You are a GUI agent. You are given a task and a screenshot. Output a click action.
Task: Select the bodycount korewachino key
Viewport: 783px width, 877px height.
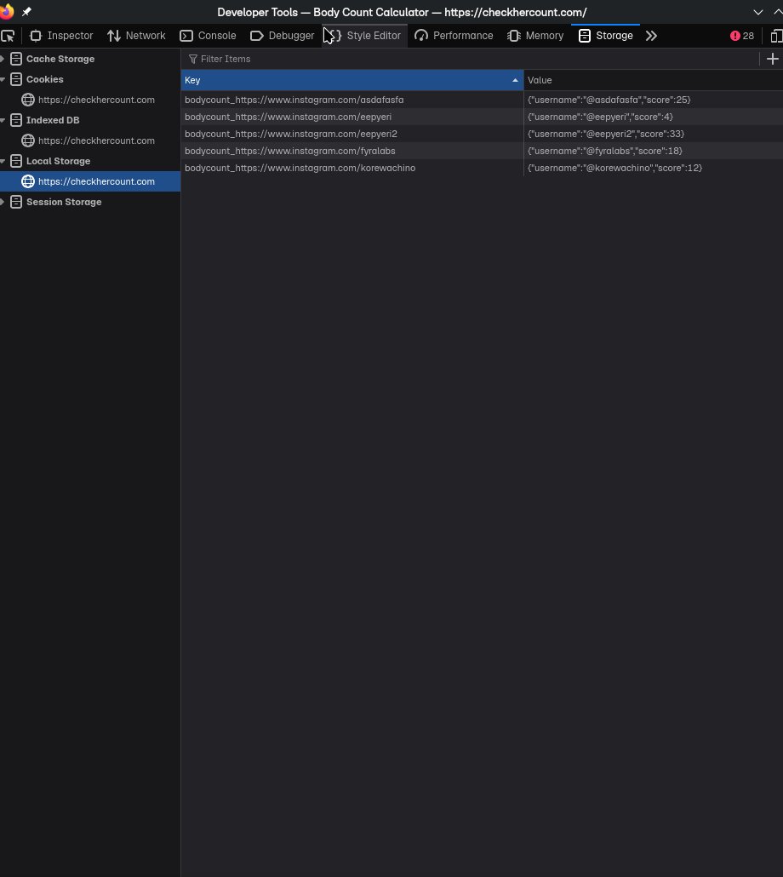click(x=300, y=168)
